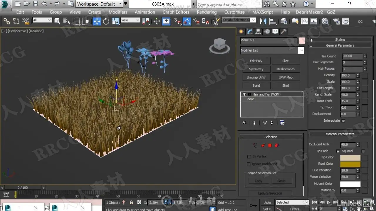Open the Root Color swatch
This screenshot has height=211, width=376.
click(x=350, y=164)
